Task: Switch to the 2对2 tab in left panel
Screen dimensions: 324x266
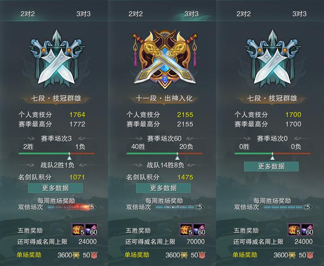Action: click(27, 14)
